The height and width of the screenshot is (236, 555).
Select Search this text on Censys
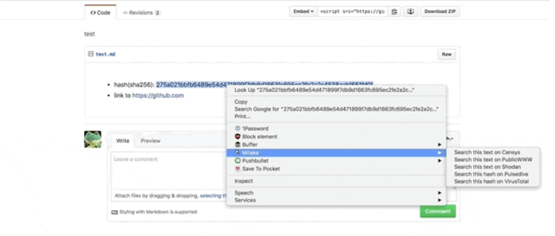click(493, 152)
